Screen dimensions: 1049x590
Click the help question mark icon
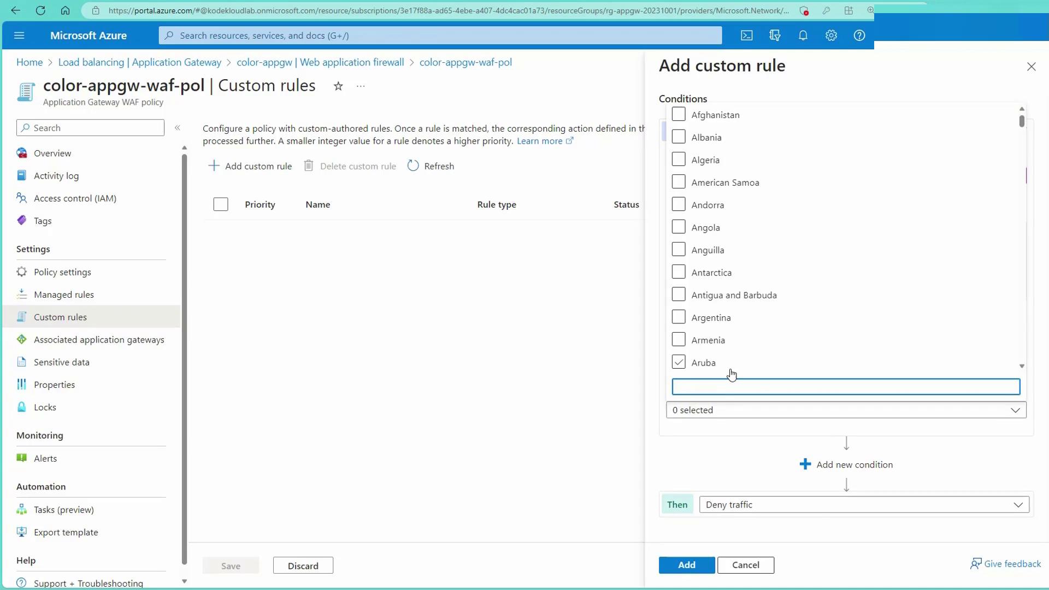[859, 36]
